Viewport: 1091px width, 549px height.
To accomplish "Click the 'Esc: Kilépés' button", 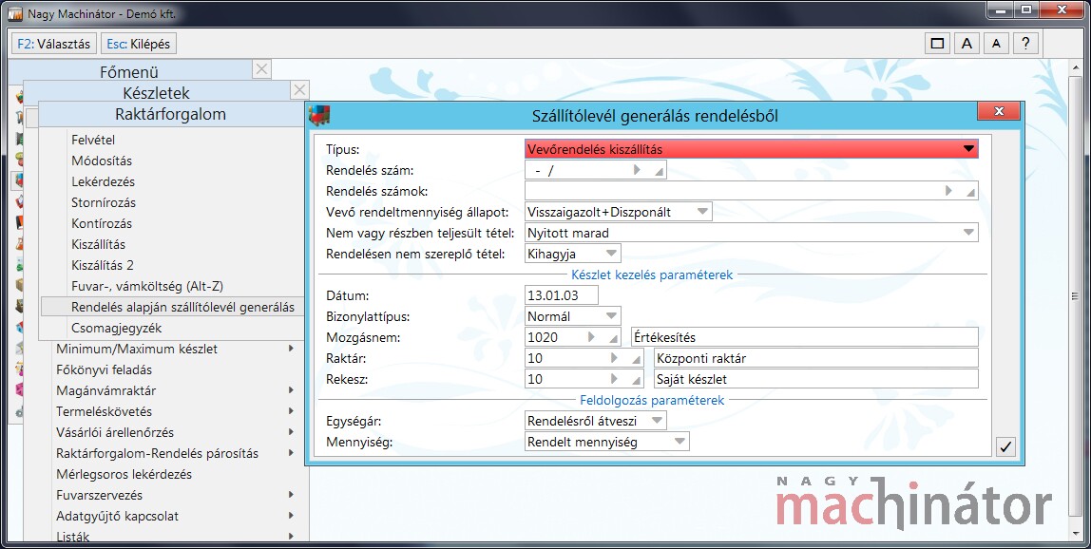I will tap(139, 43).
